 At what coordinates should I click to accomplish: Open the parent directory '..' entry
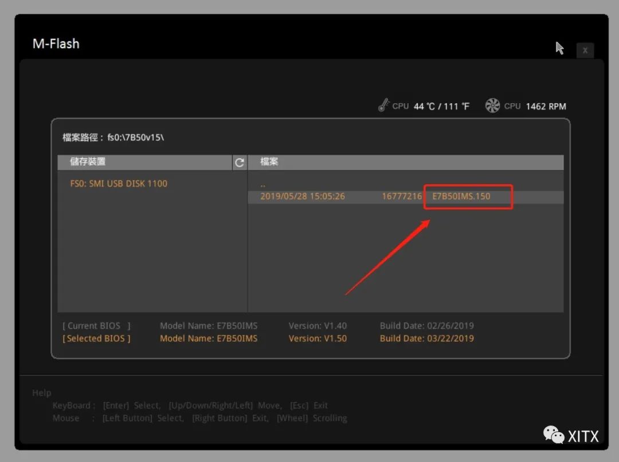tap(263, 184)
